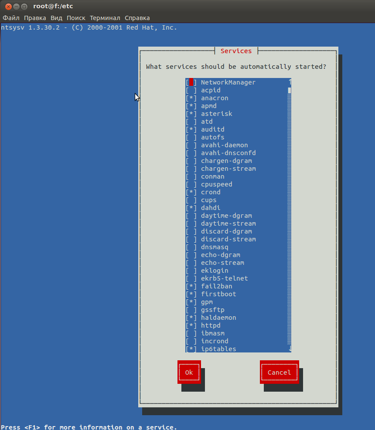This screenshot has width=375, height=430.
Task: Check the avahi-daemon service box
Action: 191,145
